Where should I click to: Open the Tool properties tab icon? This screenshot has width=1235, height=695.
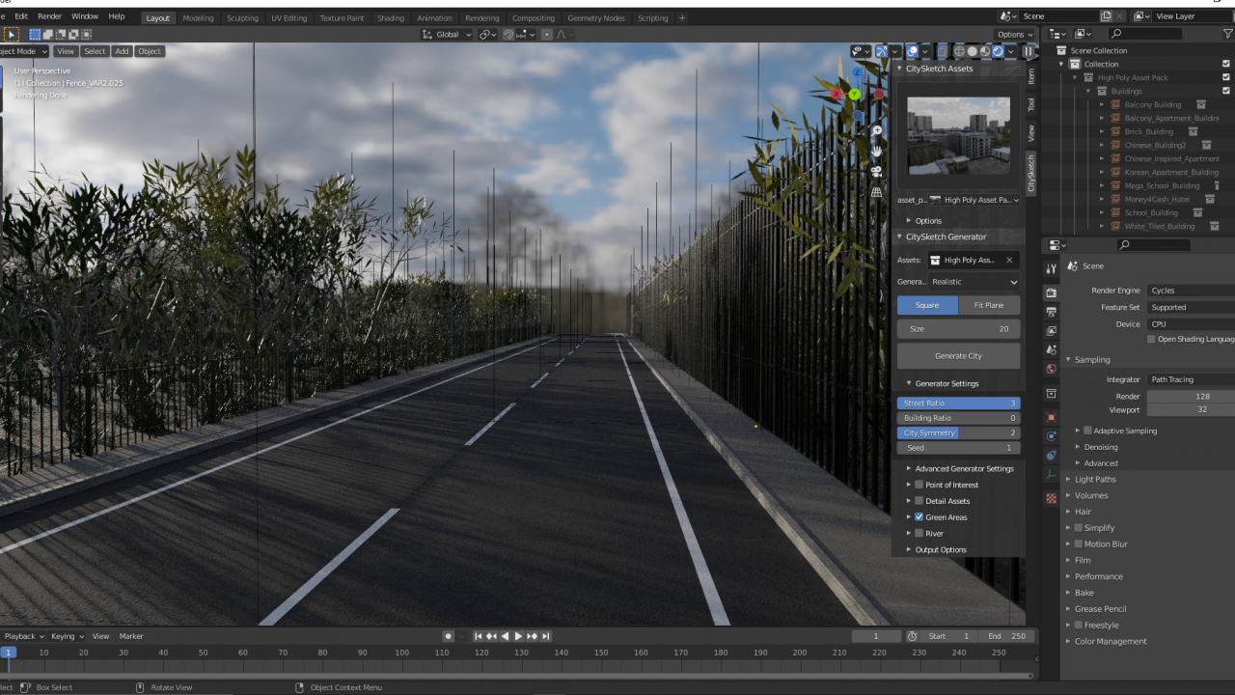click(1051, 268)
